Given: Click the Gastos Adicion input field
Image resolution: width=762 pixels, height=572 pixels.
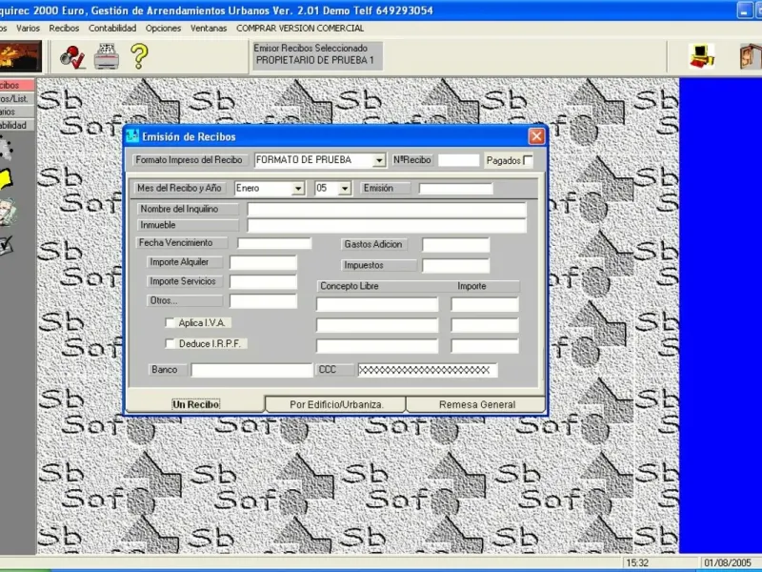Looking at the screenshot, I should (x=456, y=245).
